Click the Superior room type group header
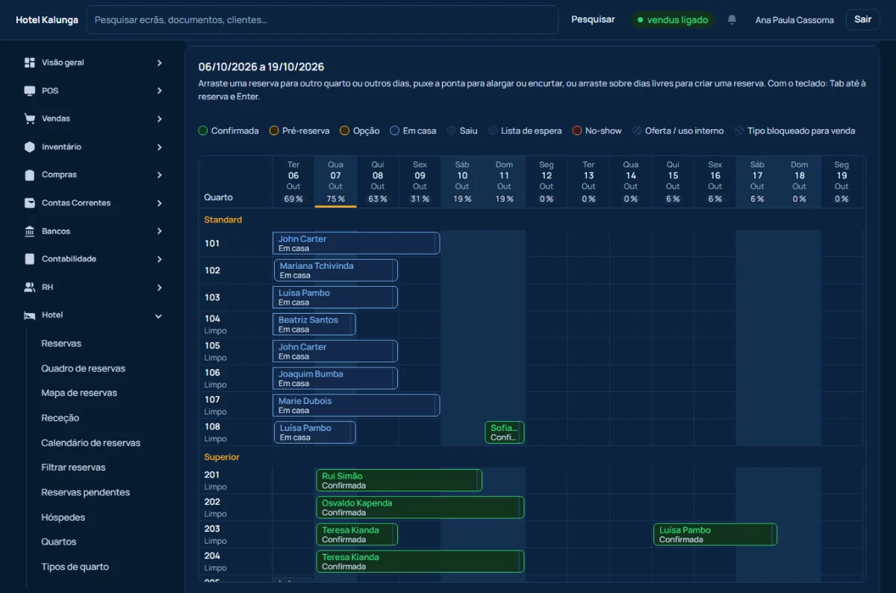Image resolution: width=896 pixels, height=593 pixels. pos(222,457)
